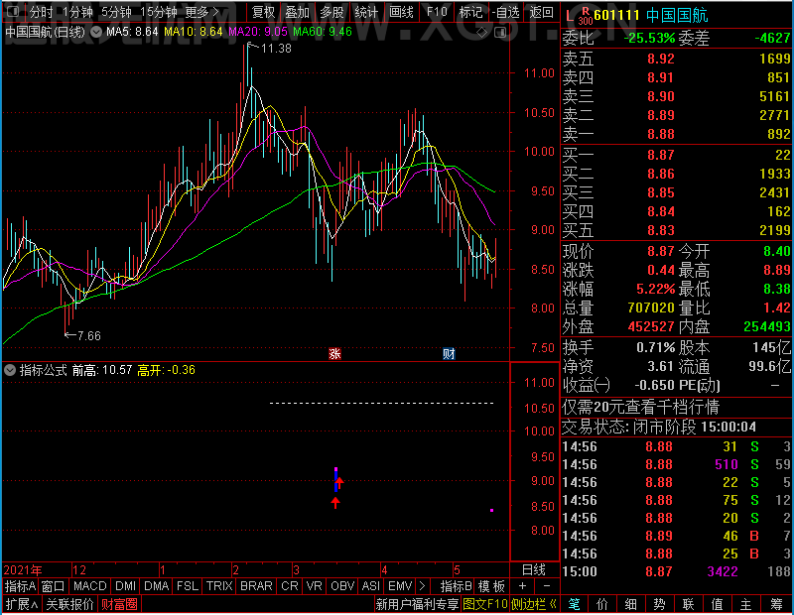Viewport: 794px width, 615px height.
Task: Select the 指标B indicator group
Action: [x=456, y=586]
